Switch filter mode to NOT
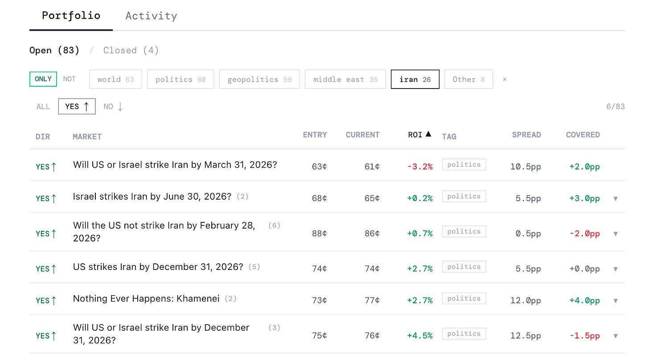 [x=69, y=79]
